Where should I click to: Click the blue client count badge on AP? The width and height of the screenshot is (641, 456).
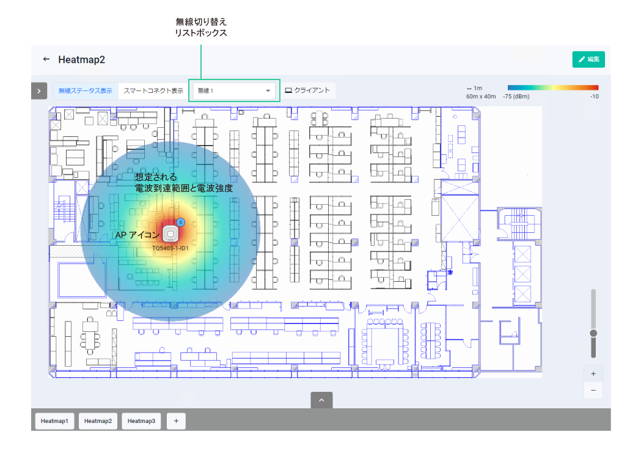coord(181,222)
